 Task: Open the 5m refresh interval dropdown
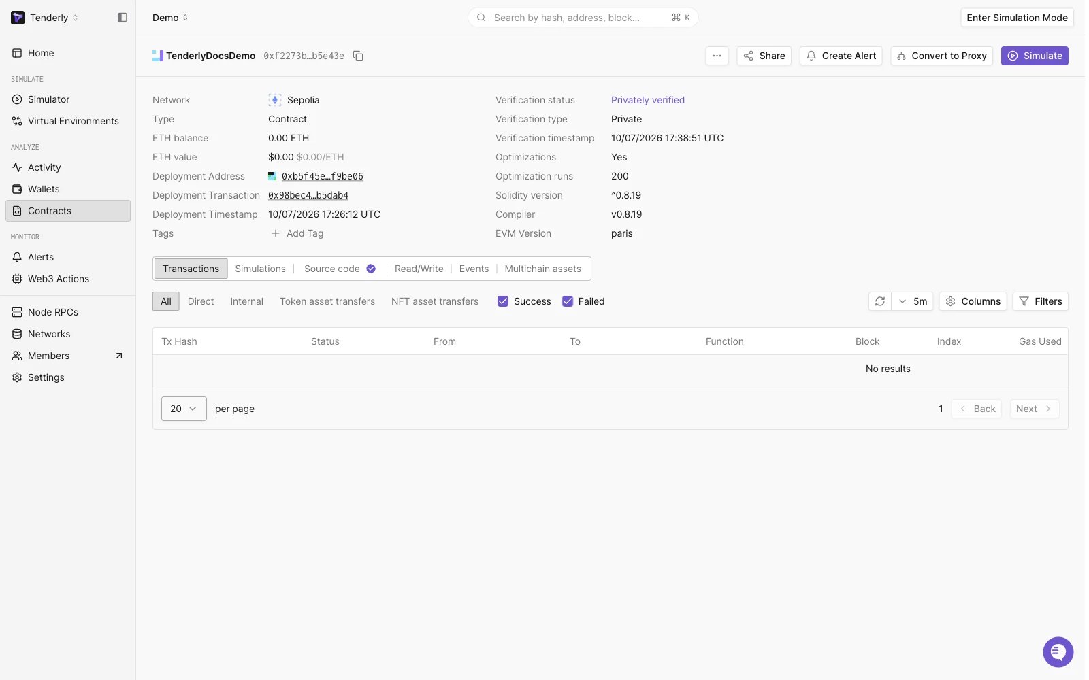pos(912,301)
